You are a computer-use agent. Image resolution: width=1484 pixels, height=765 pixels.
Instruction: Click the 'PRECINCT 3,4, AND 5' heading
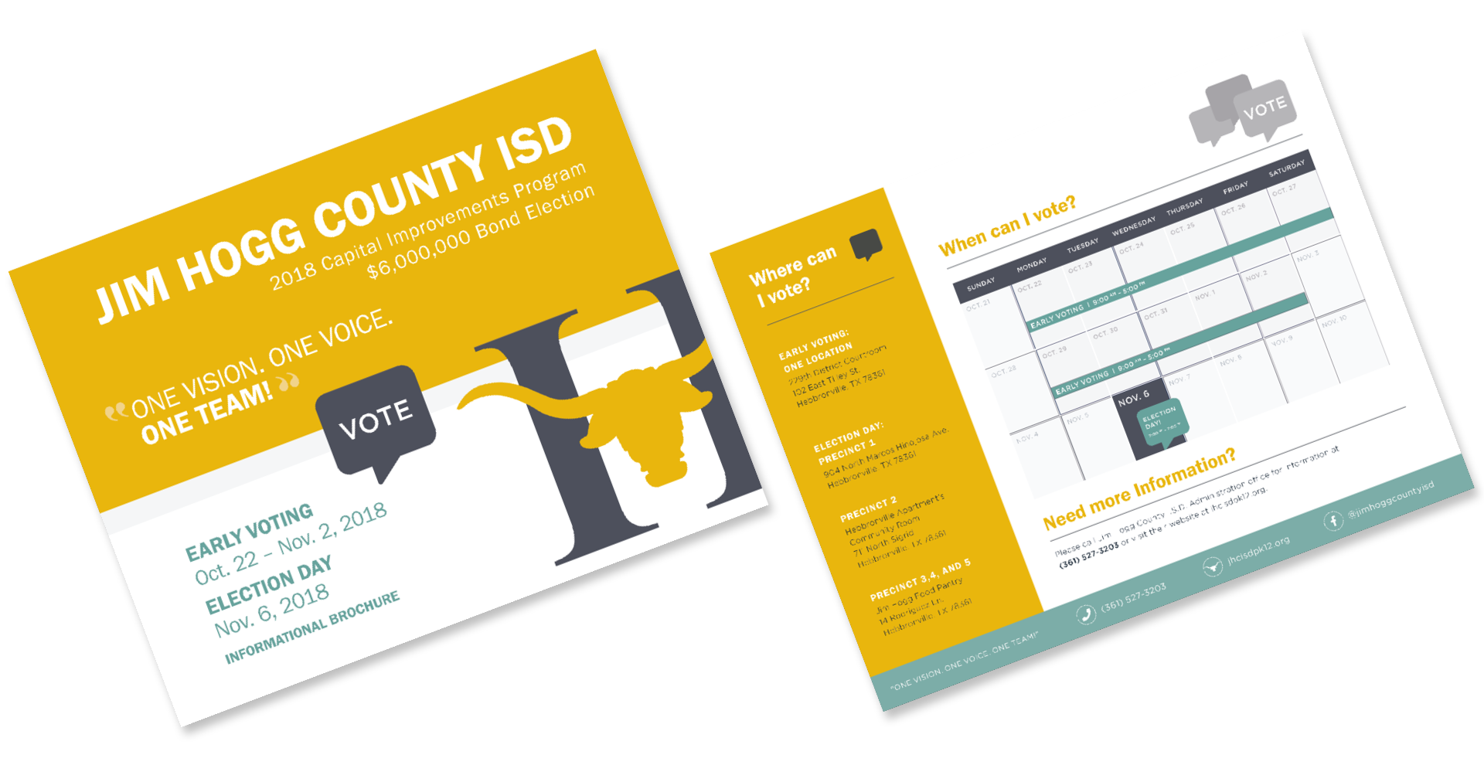(920, 580)
